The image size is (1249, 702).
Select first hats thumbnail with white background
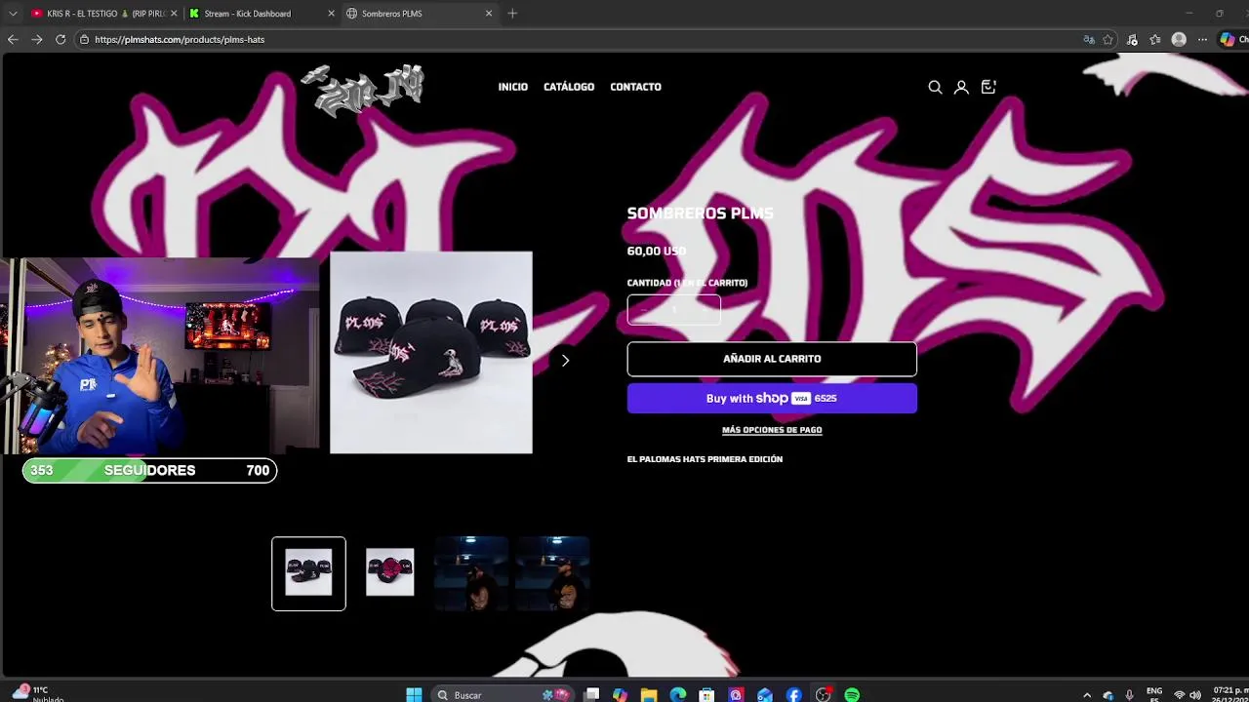[308, 573]
